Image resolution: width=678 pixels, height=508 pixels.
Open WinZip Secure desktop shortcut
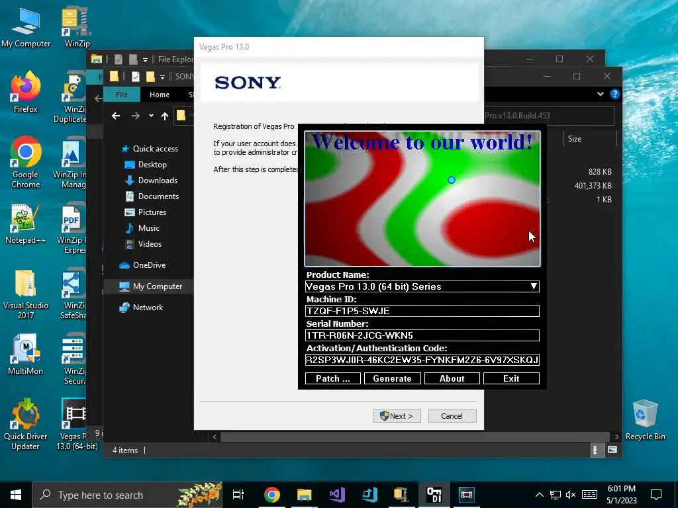point(73,359)
